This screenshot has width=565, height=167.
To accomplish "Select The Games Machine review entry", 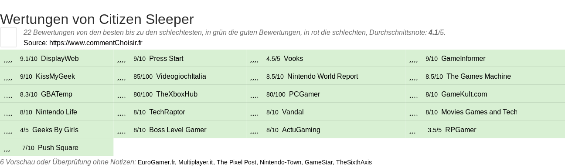I will pyautogui.click(x=479, y=77).
